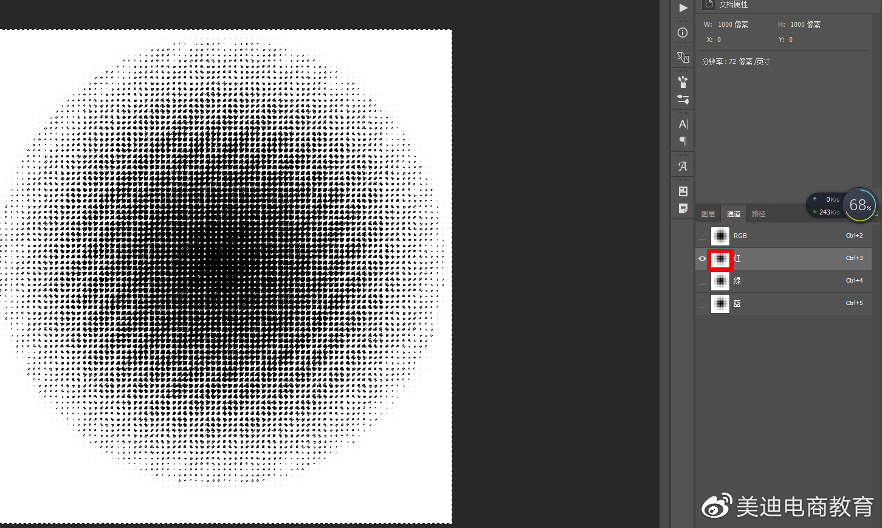Open the Actions panel play icon

click(683, 8)
